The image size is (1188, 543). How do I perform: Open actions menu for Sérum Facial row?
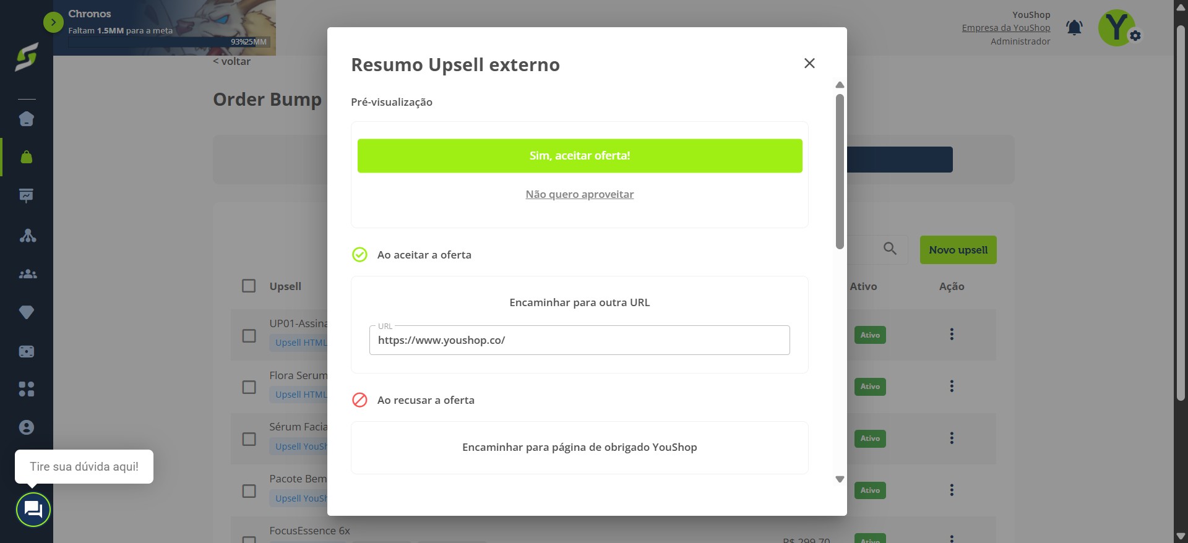(952, 438)
